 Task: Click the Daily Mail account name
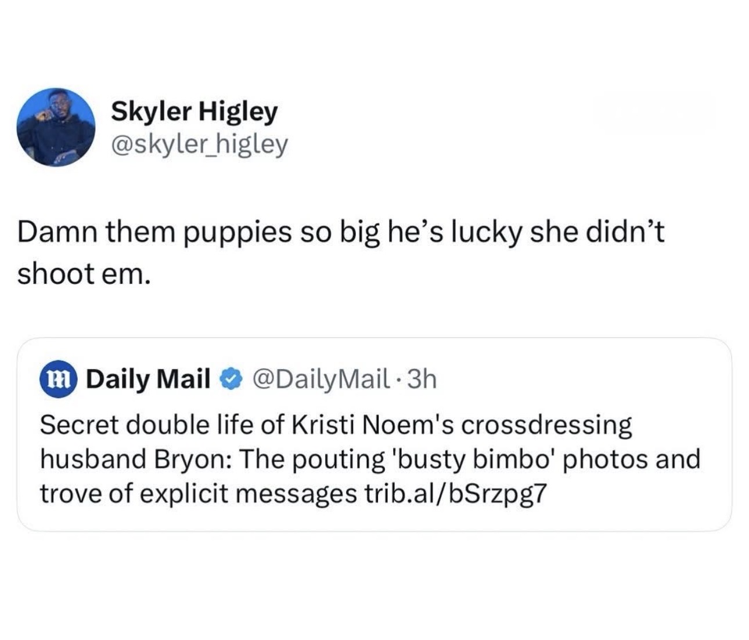148,379
